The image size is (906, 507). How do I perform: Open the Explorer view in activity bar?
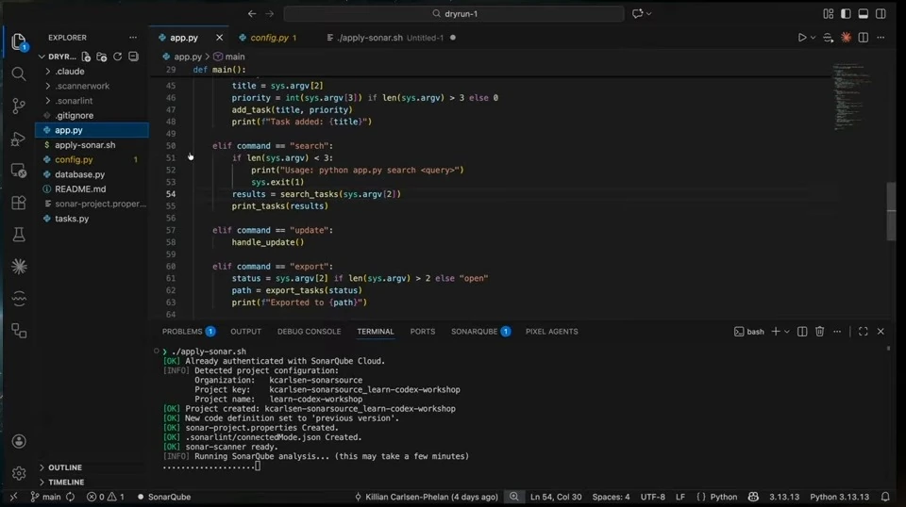[x=19, y=41]
